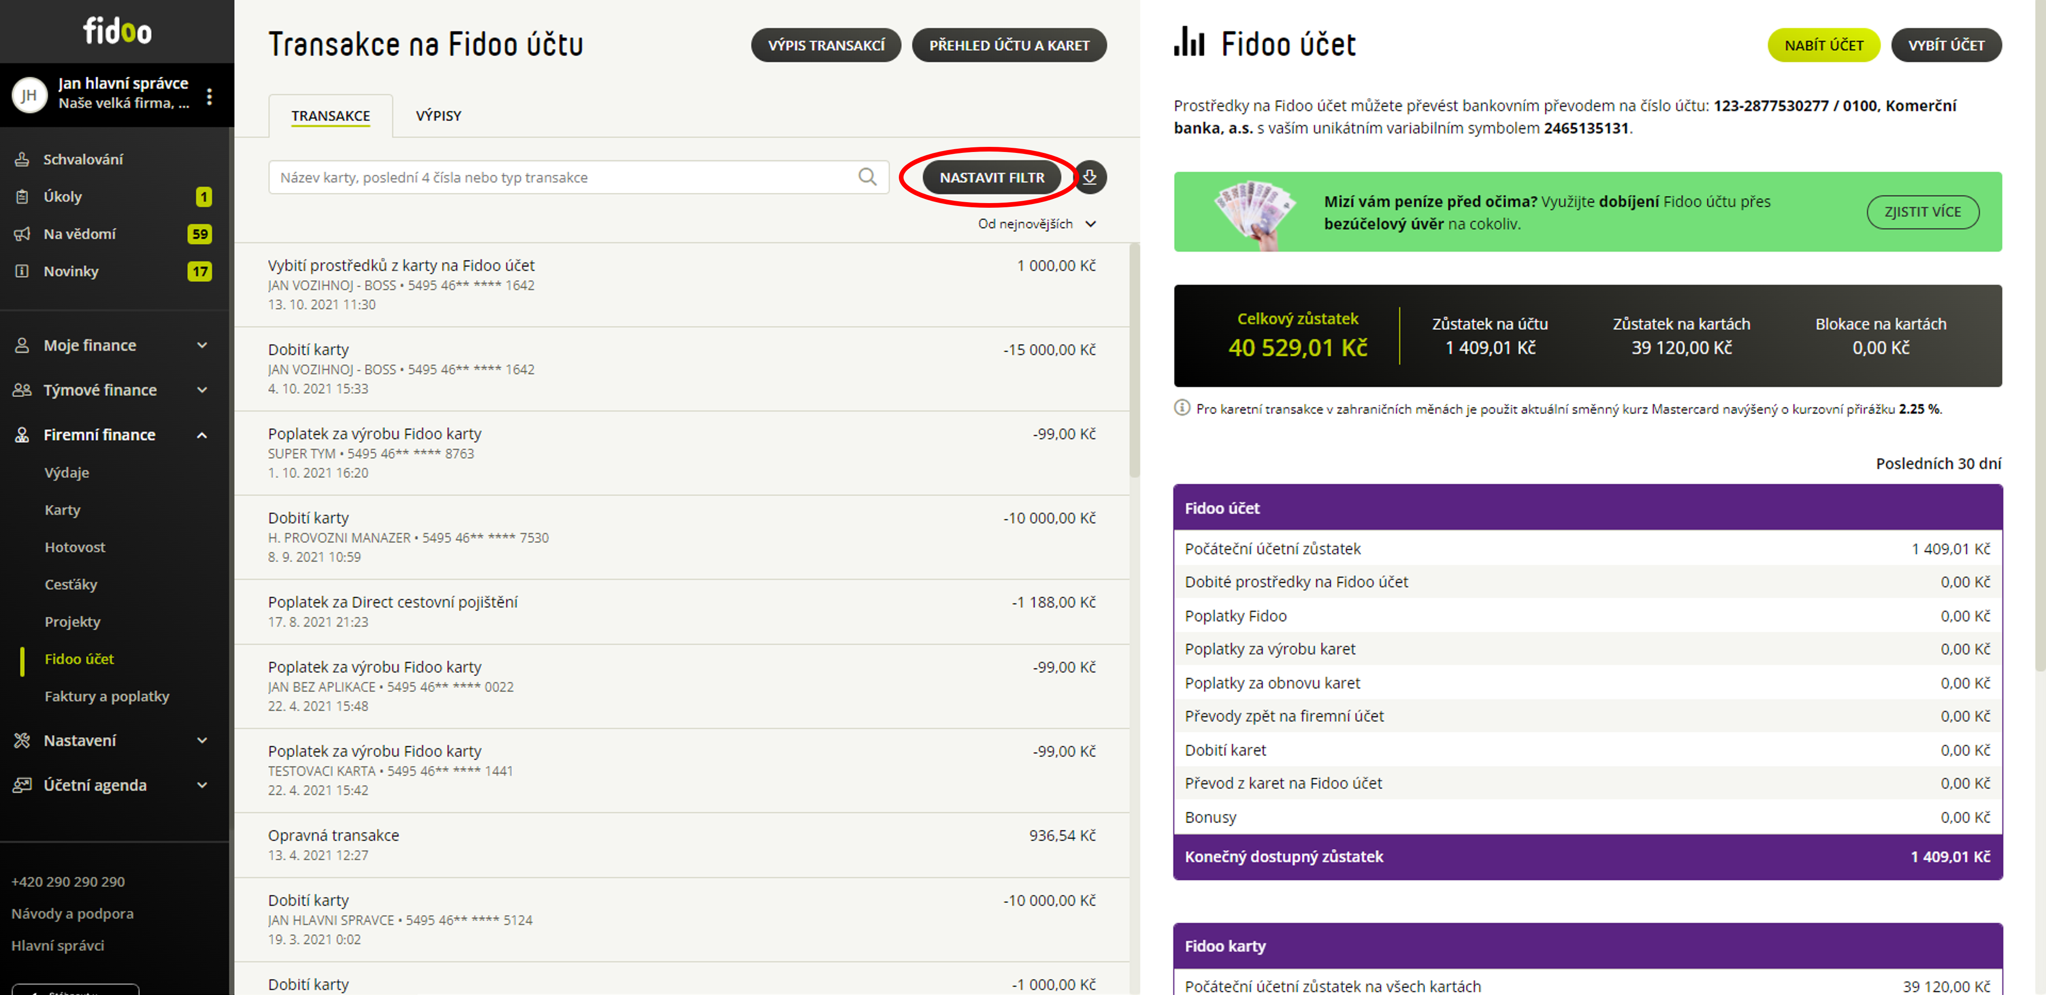This screenshot has height=995, width=2046.
Task: Open the Hlavní správci link
Action: pyautogui.click(x=58, y=945)
